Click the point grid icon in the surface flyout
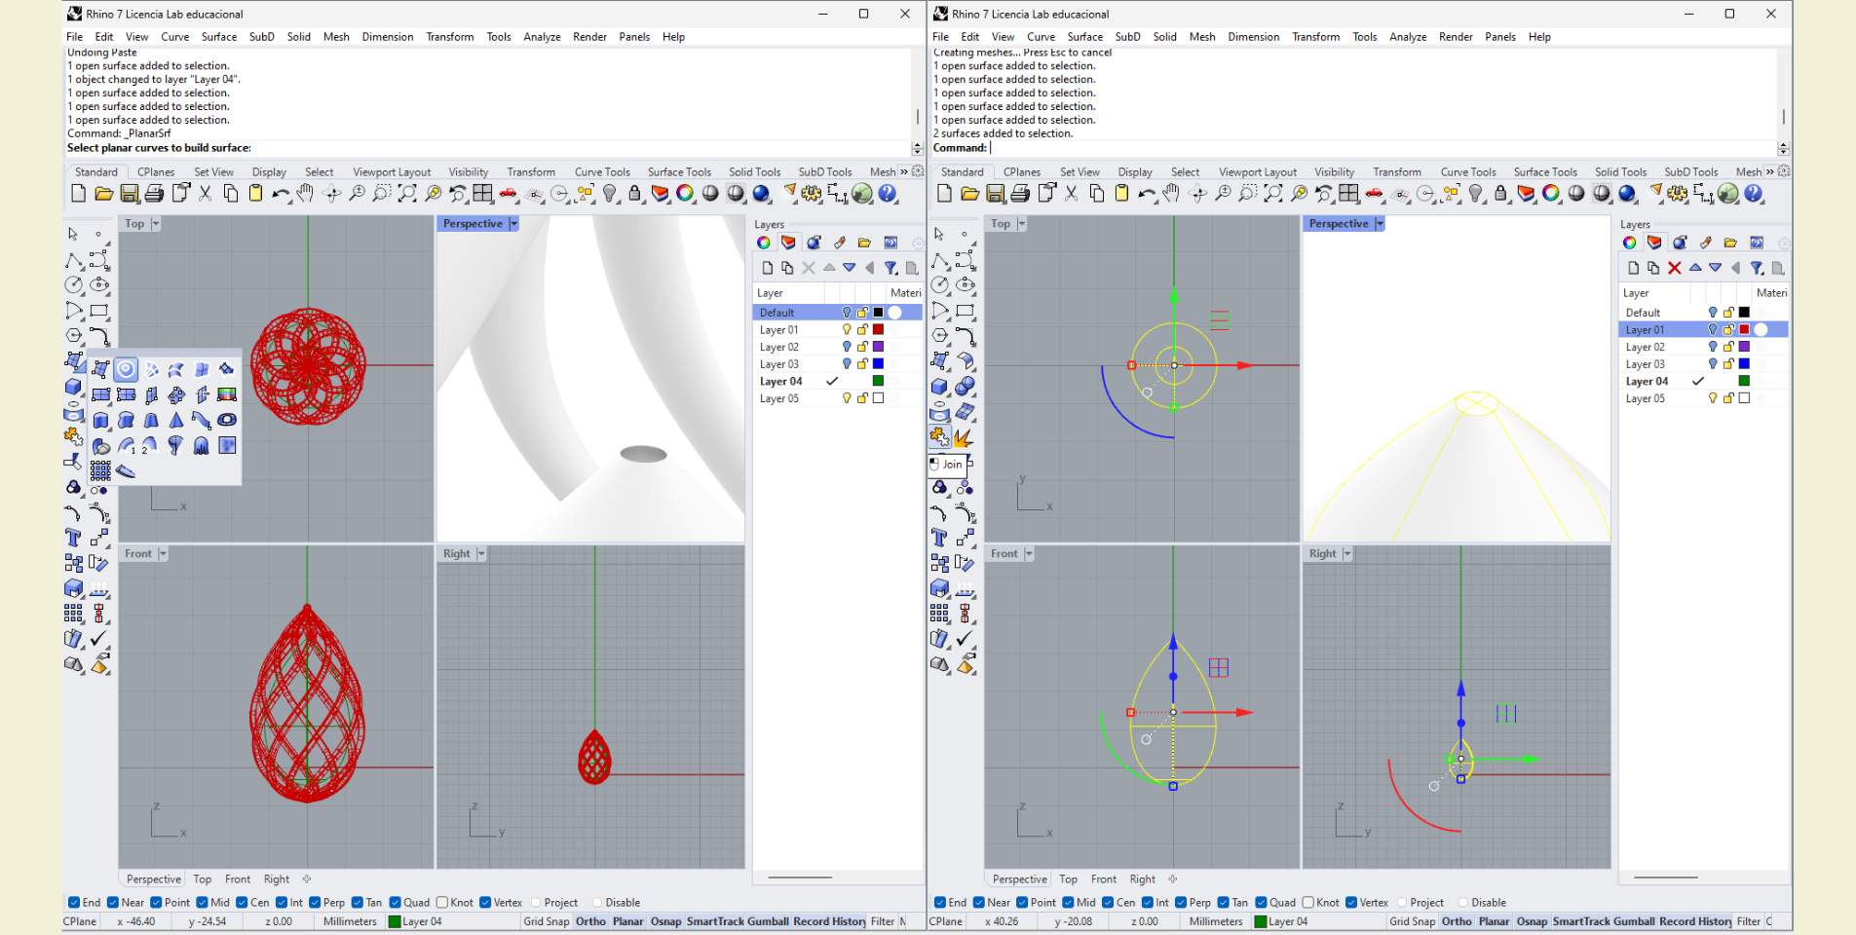The width and height of the screenshot is (1856, 935). tap(100, 470)
